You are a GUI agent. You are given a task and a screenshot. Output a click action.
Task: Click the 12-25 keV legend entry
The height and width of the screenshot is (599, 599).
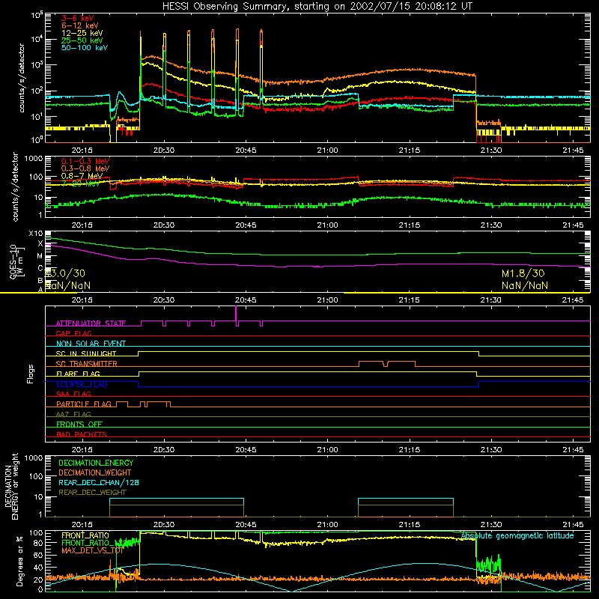pos(82,33)
